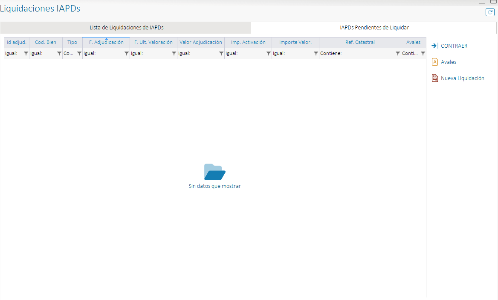Click the Nueva Liquidación link
498x300 pixels.
[462, 78]
